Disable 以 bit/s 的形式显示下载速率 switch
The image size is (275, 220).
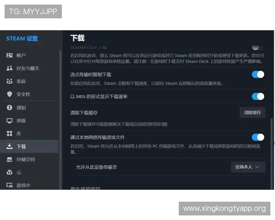pyautogui.click(x=258, y=97)
